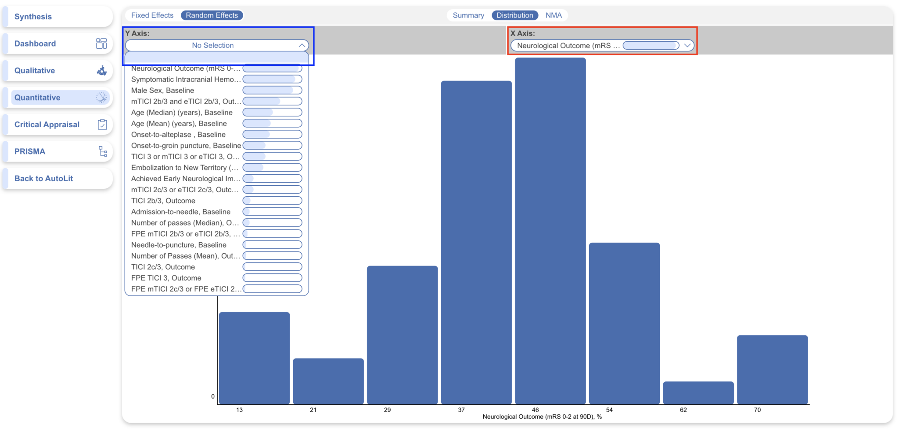Click the tallest histogram bar at 46
Image resolution: width=899 pixels, height=442 pixels.
550,219
